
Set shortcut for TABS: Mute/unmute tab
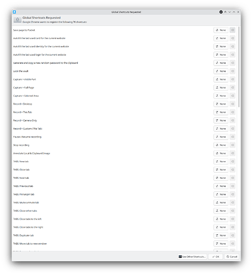tap(221, 202)
